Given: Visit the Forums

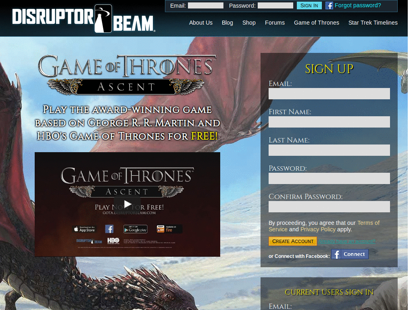Looking at the screenshot, I should (275, 23).
